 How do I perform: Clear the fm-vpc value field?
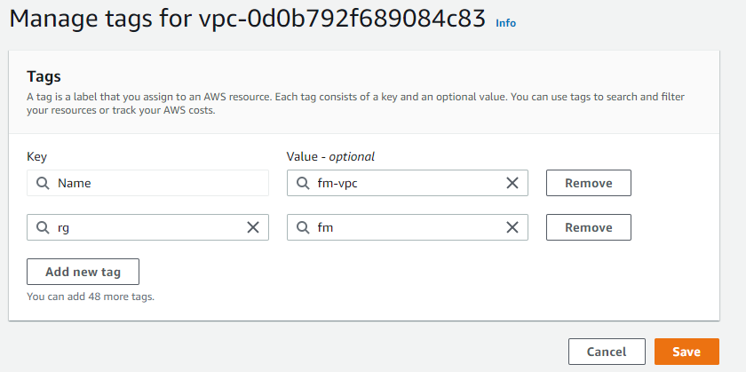[x=512, y=183]
